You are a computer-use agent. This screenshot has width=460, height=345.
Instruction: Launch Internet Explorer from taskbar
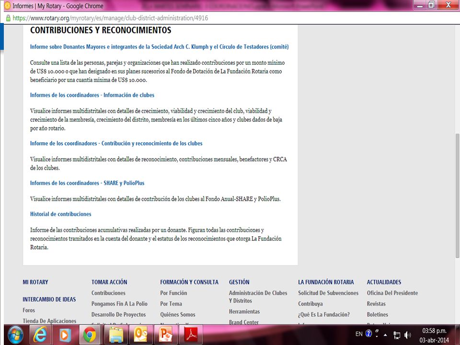coord(40,335)
